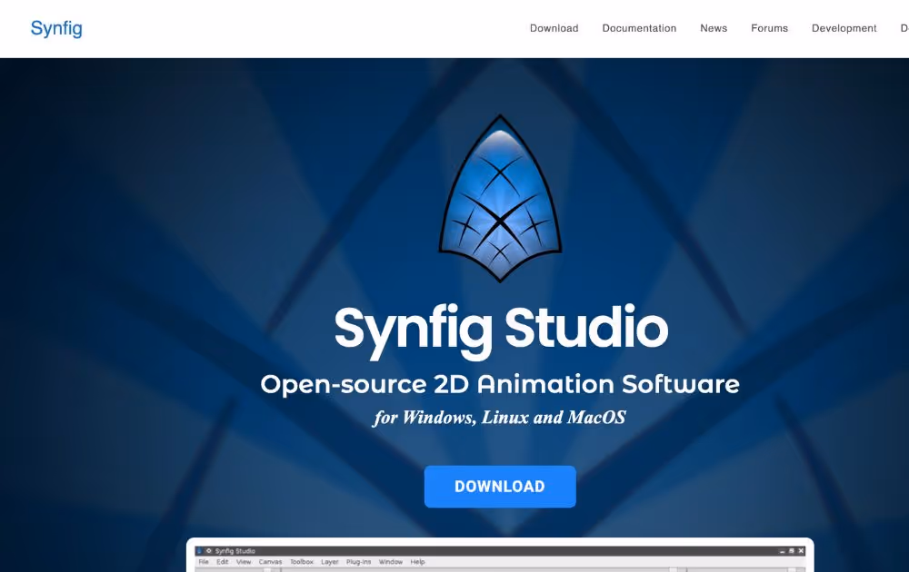The height and width of the screenshot is (572, 909).
Task: Go to the News page
Action: tap(713, 28)
